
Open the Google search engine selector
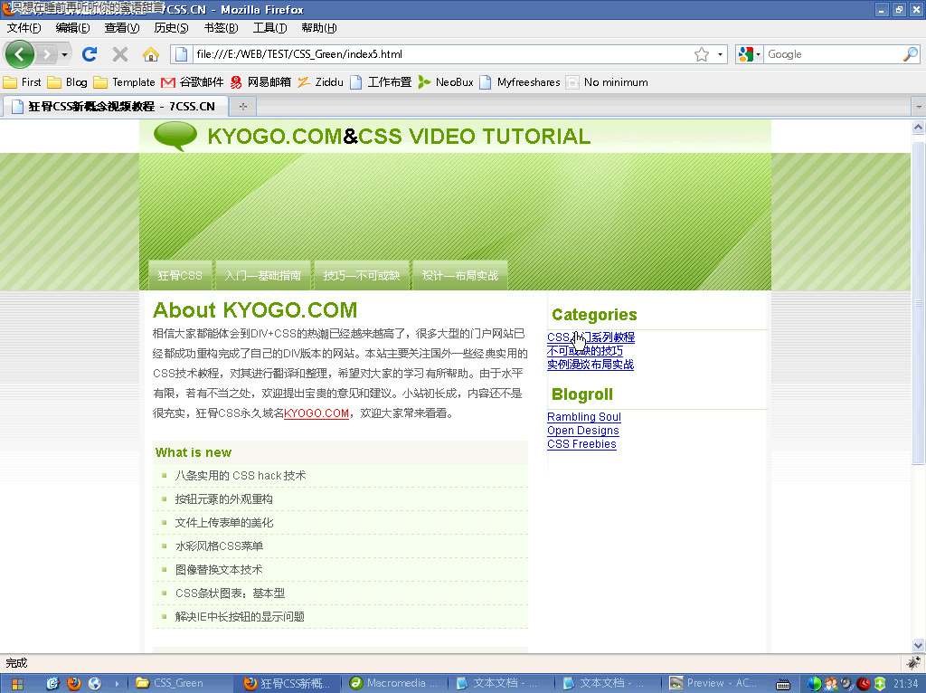(750, 54)
